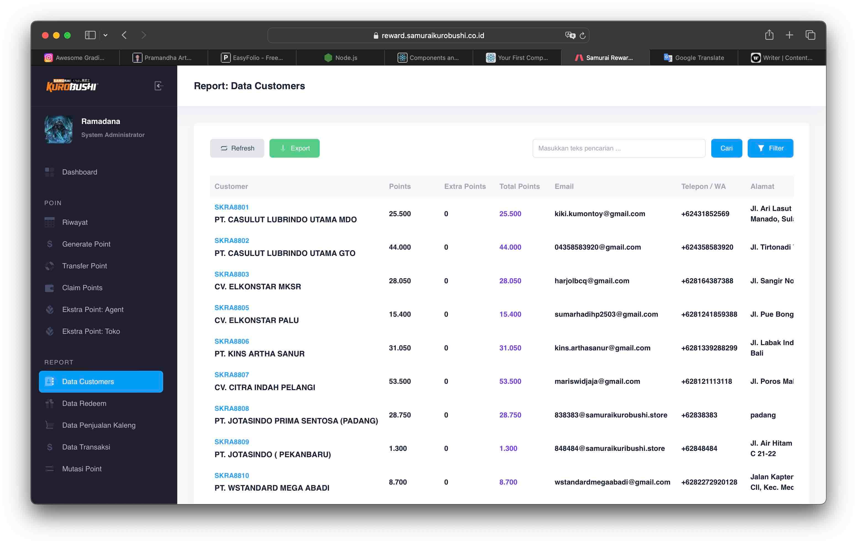The image size is (857, 545).
Task: Switch to the Writer | Content... tab
Action: click(782, 58)
